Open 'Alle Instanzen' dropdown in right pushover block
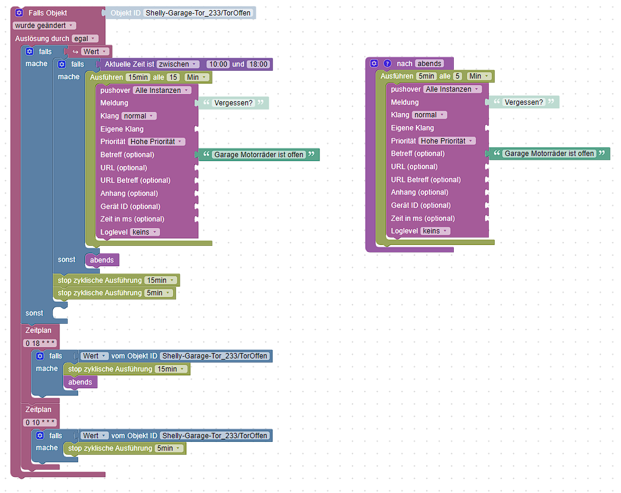 [452, 89]
